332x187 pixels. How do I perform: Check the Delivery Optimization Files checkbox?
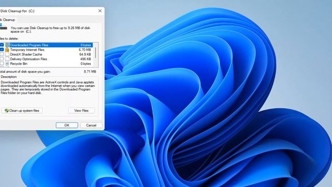[2, 59]
